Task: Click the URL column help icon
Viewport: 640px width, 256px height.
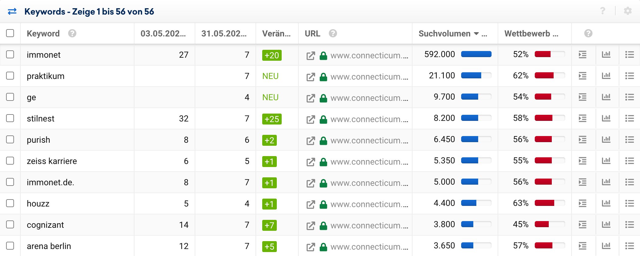Action: 333,33
